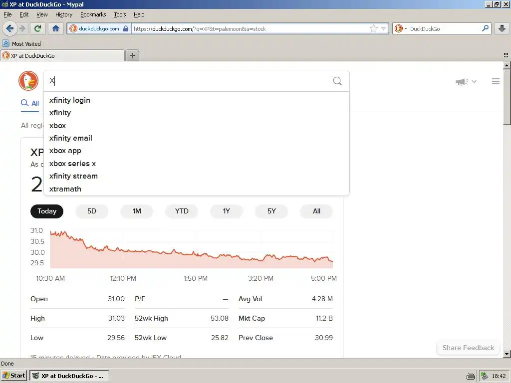Click the Mkt Cap value 11.2 B
The height and width of the screenshot is (383, 511).
324,318
